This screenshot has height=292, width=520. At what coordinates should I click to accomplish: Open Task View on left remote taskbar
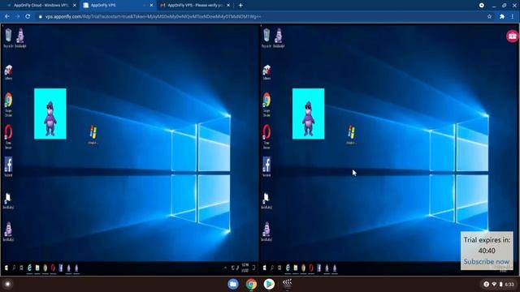tap(22, 268)
